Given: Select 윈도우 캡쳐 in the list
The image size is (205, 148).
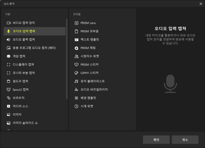Looking at the screenshot, I should pyautogui.click(x=20, y=81).
